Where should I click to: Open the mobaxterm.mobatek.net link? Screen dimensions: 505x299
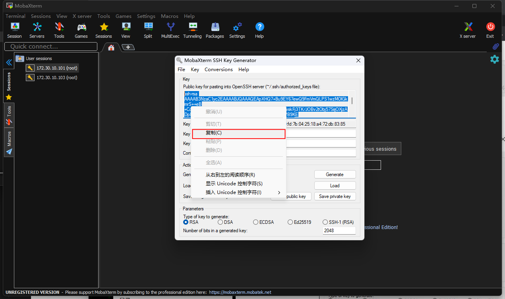click(x=240, y=292)
